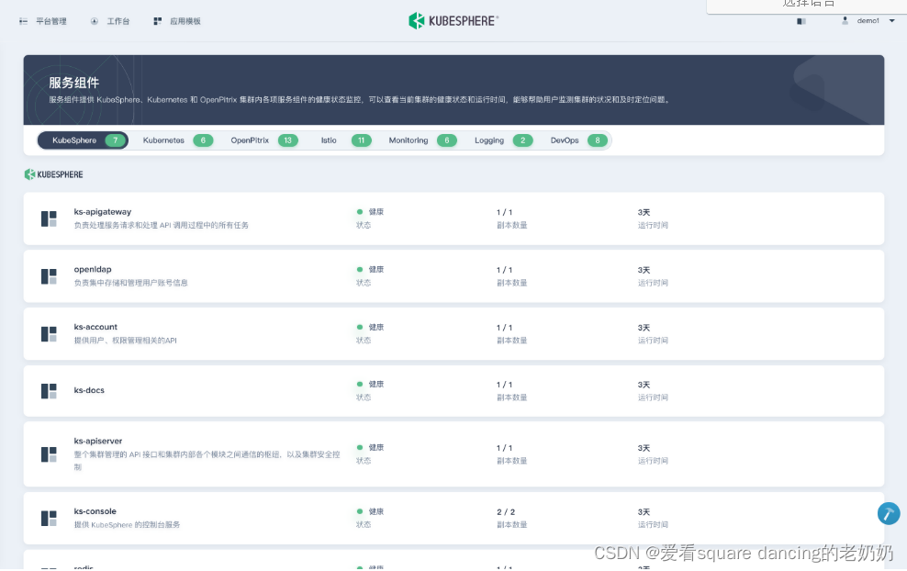907x571 pixels.
Task: Open the ks-docs component name
Action: (x=89, y=390)
